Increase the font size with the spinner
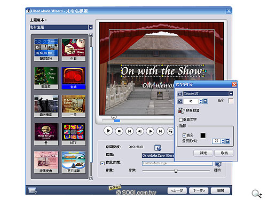The width and height of the screenshot is (267, 200). (x=201, y=100)
